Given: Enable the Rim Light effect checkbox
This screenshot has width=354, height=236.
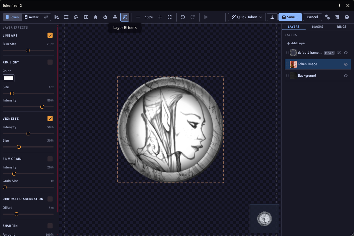Looking at the screenshot, I should [x=50, y=62].
